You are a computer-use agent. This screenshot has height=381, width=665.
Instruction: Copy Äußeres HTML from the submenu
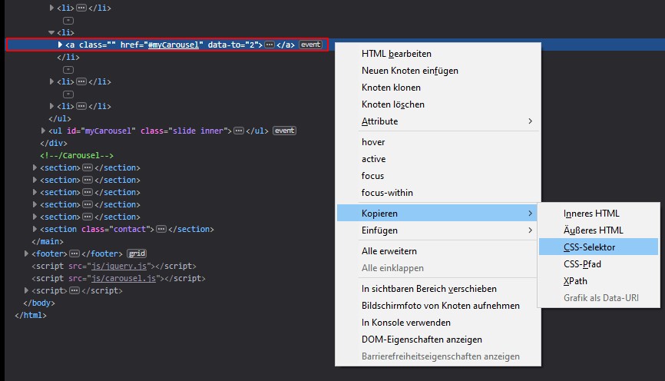(x=598, y=230)
